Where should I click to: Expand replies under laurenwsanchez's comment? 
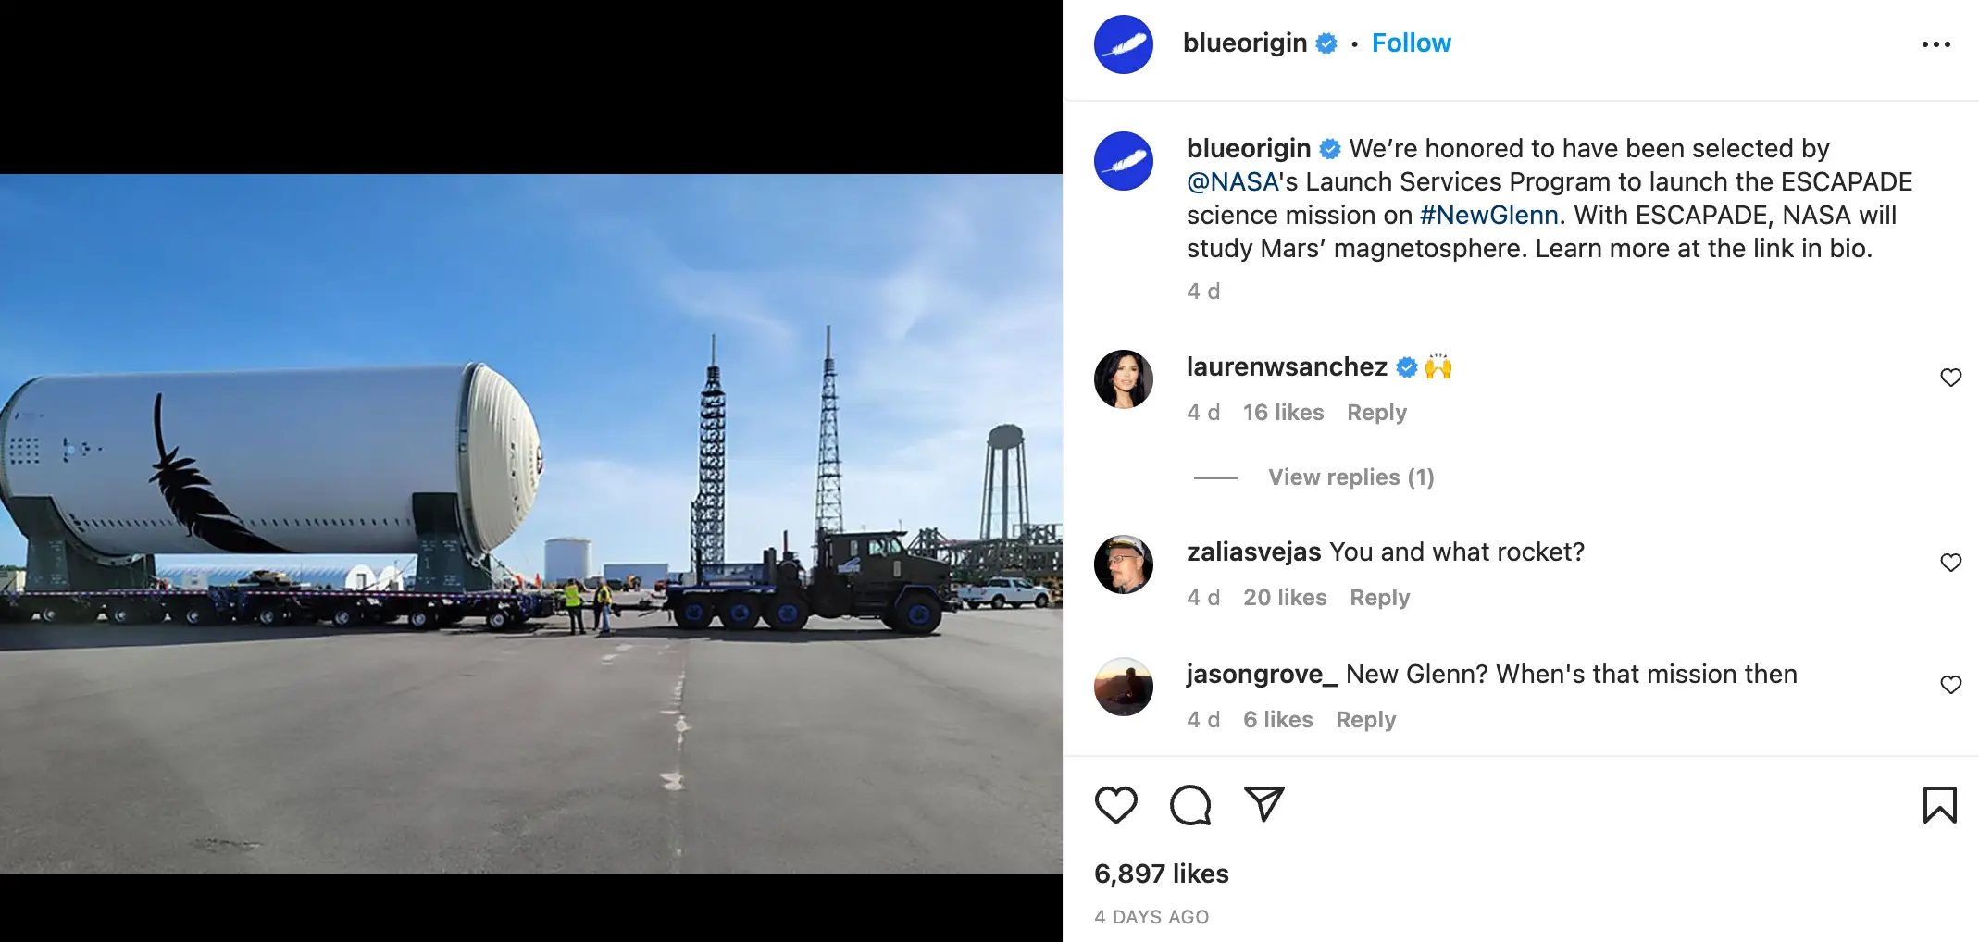coord(1350,477)
